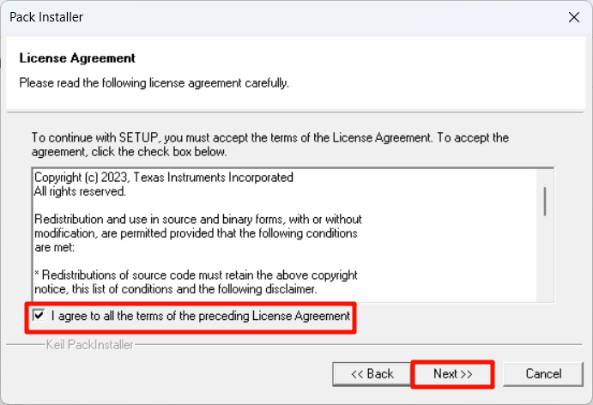Click the bold License Agreement heading

click(77, 58)
